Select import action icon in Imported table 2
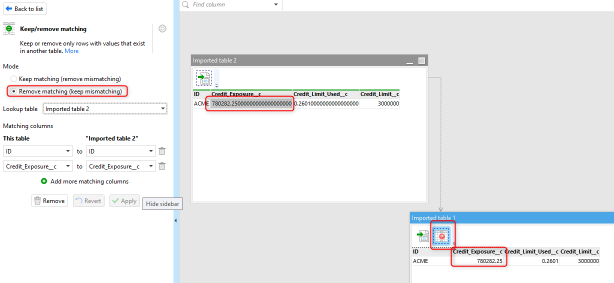 203,78
